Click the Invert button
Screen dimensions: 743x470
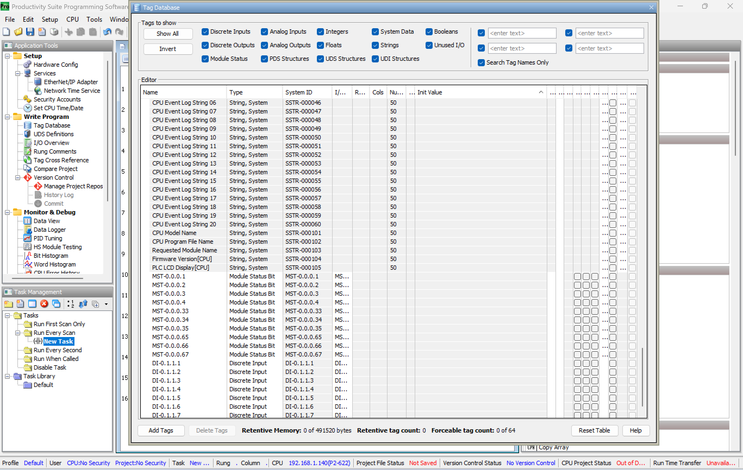click(x=168, y=49)
